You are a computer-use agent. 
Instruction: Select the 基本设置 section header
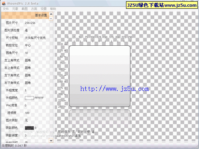click(25, 15)
